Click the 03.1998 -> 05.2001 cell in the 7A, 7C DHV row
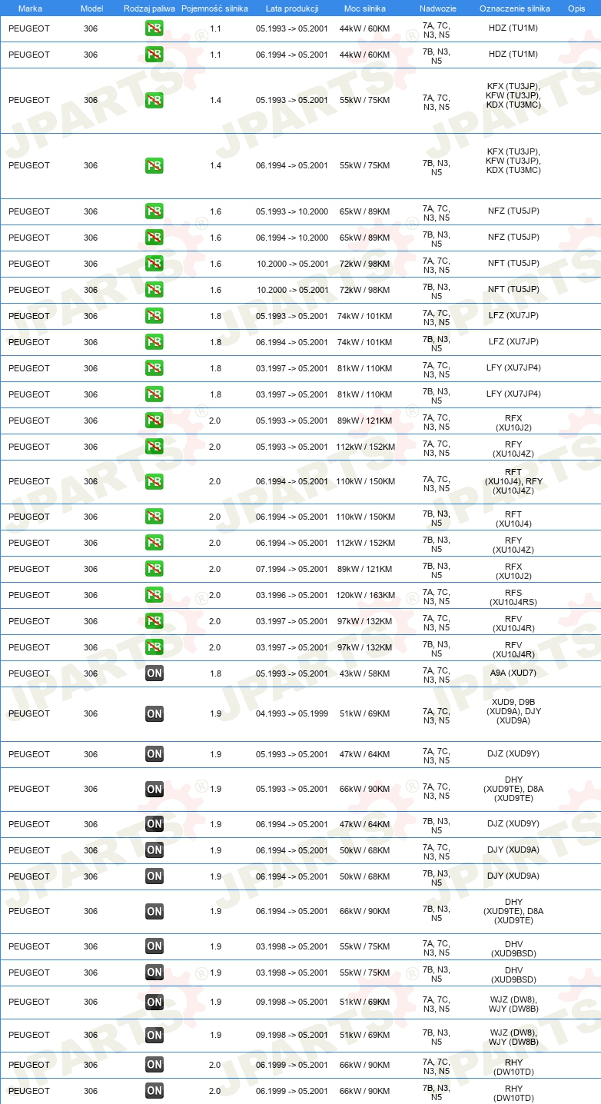Image resolution: width=601 pixels, height=1104 pixels. click(292, 946)
